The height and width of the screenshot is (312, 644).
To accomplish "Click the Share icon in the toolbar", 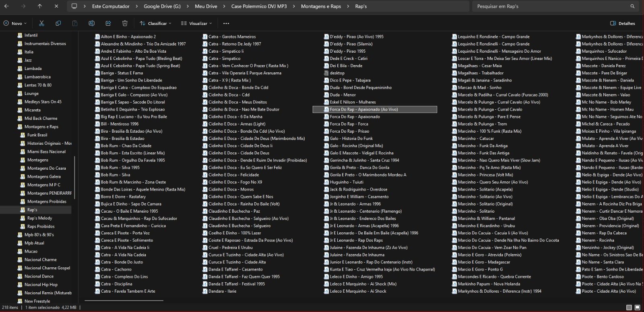I will click(108, 23).
